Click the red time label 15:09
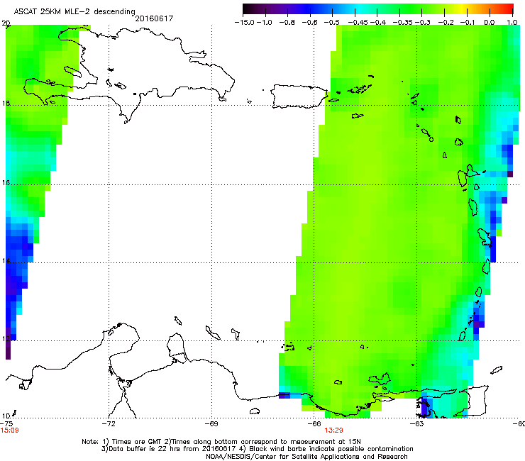Image resolution: width=525 pixels, height=461 pixels. 9,431
